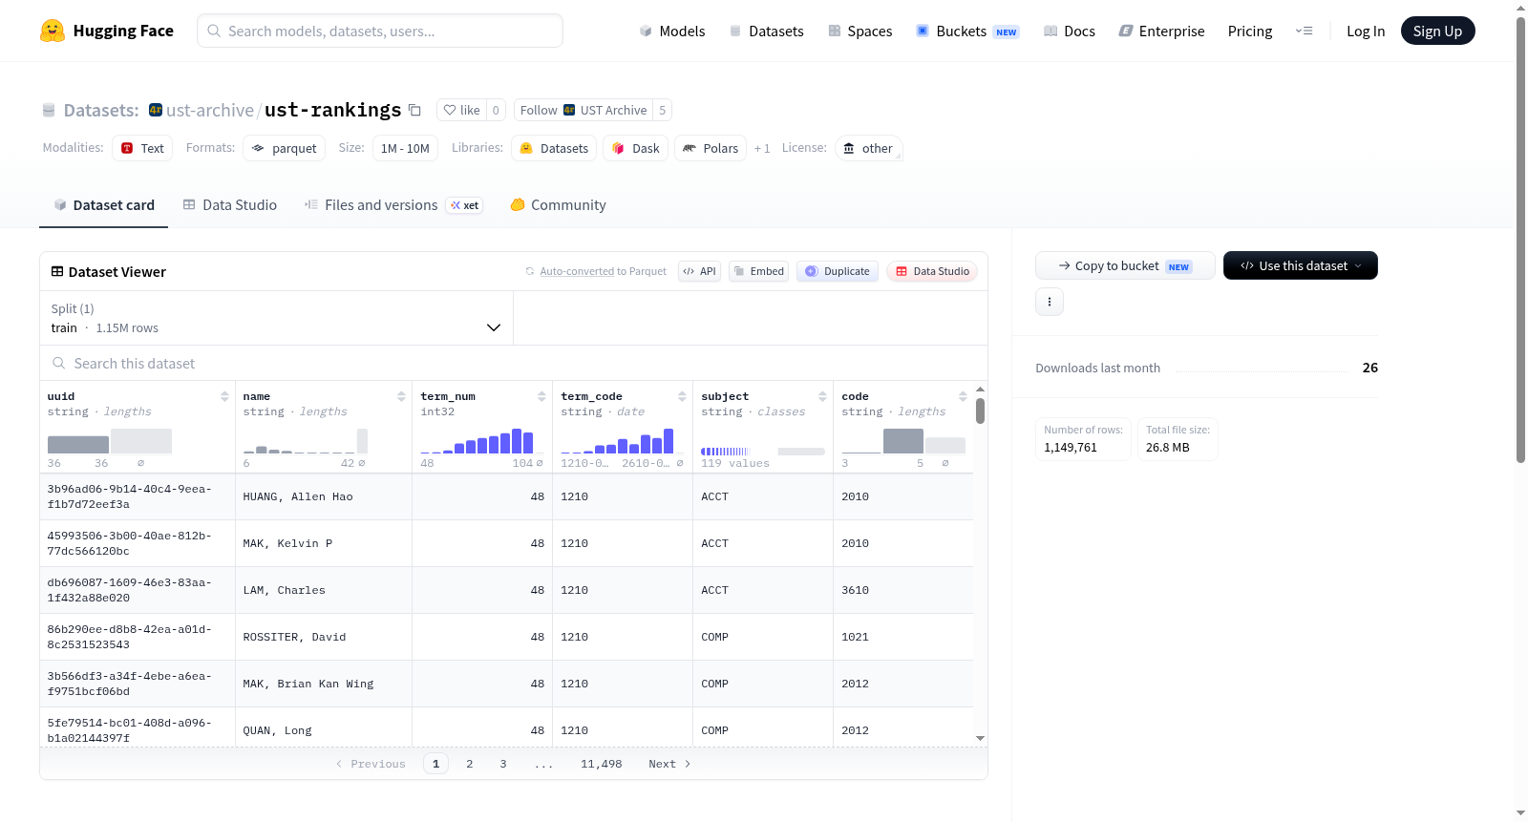This screenshot has height=822, width=1528.
Task: Open Data Studio from viewer header
Action: (932, 271)
